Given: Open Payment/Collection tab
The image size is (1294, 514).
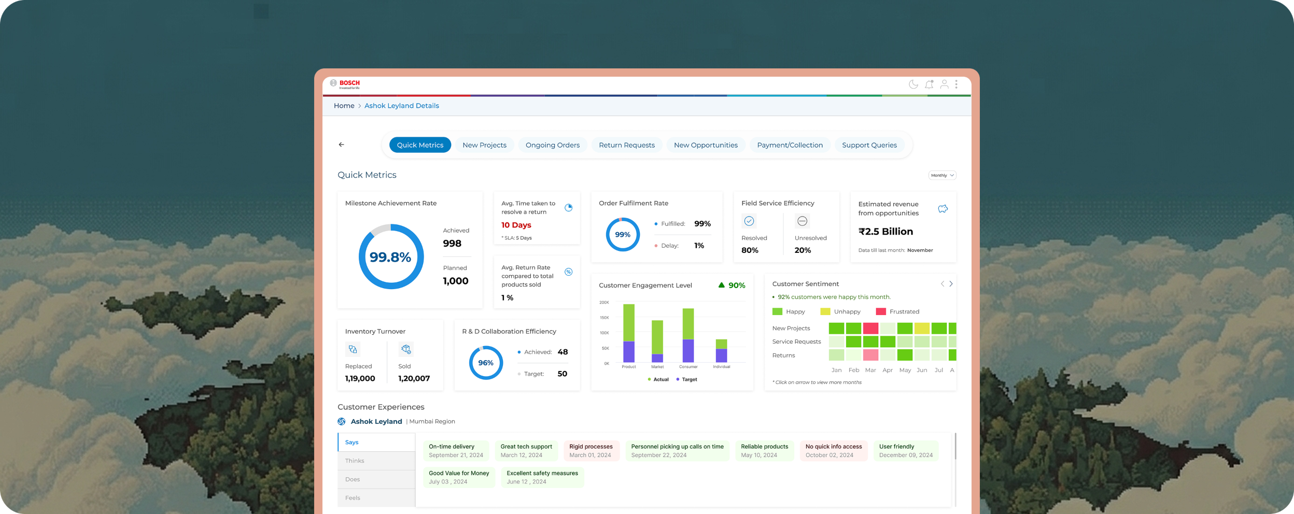Looking at the screenshot, I should click(790, 145).
